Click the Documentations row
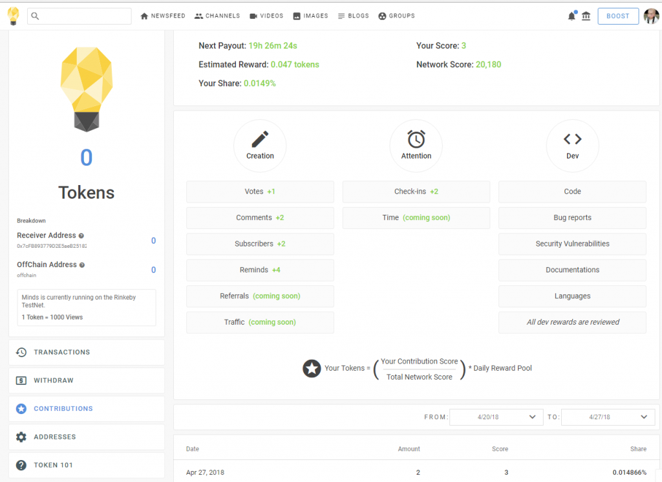 coord(573,270)
